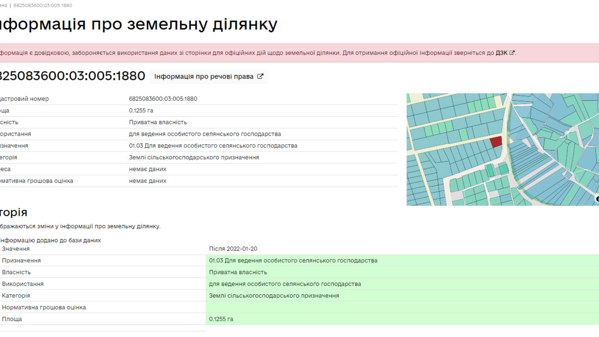The image size is (599, 337).
Task: Go to the home breadcrumb link
Action: point(3,6)
